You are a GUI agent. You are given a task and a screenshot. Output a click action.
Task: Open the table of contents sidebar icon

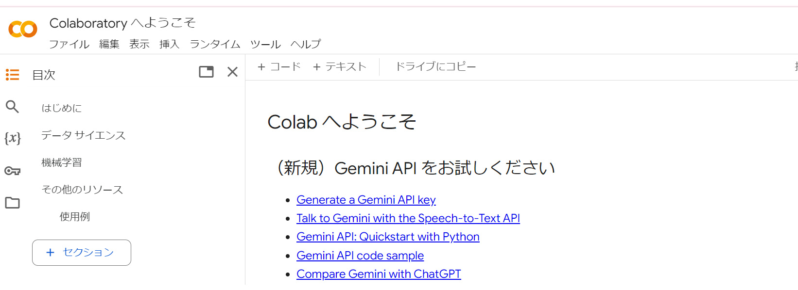tap(13, 75)
